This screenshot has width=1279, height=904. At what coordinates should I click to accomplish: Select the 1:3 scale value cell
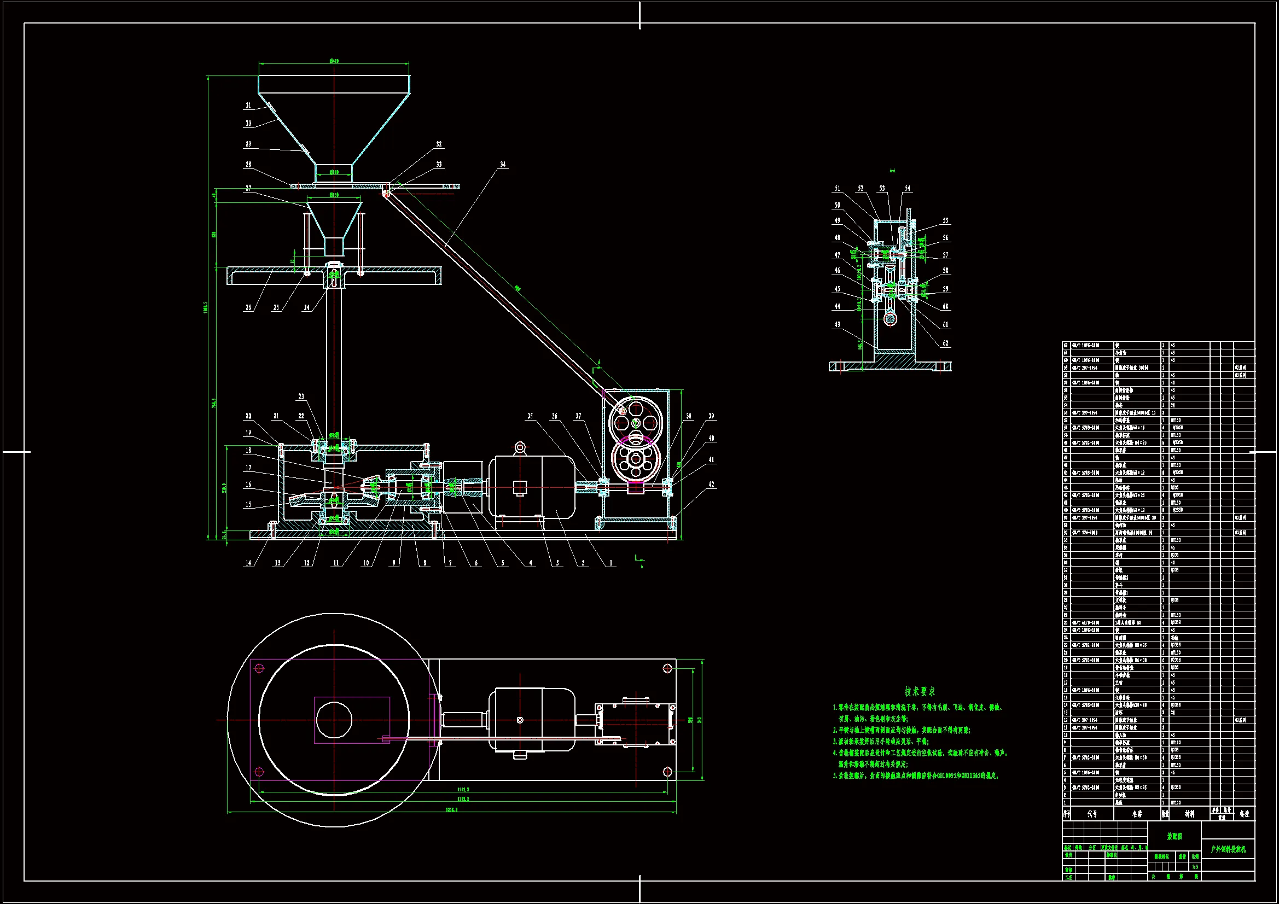point(1195,867)
